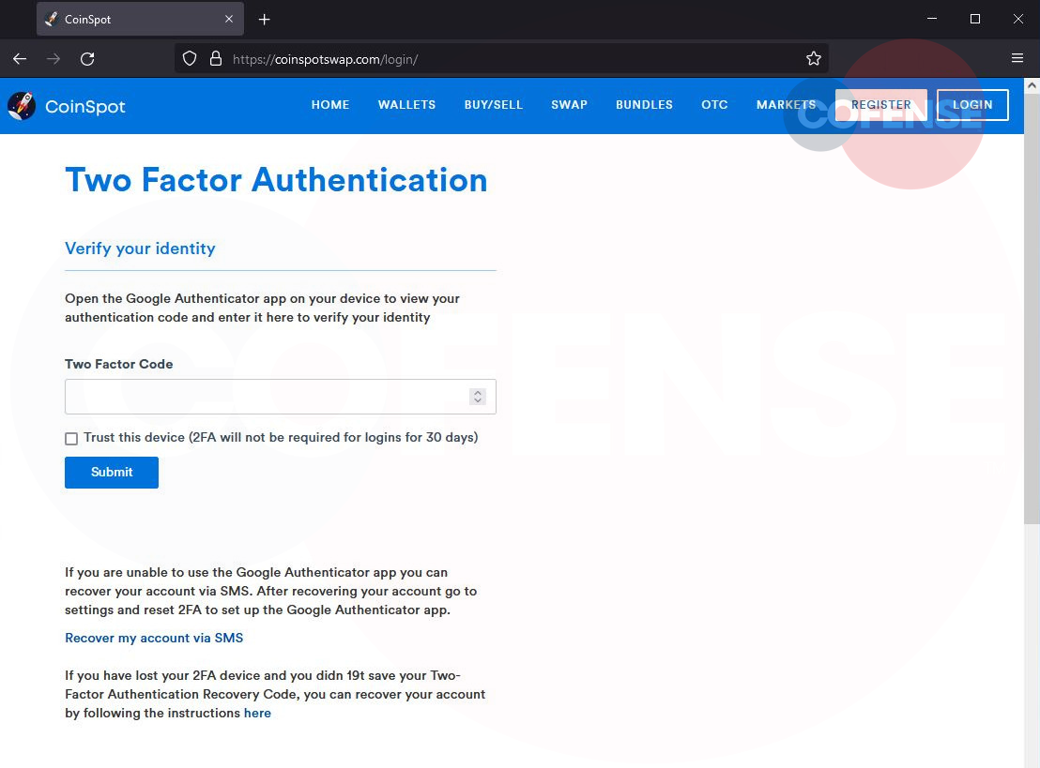Reload the page with refresh icon

(87, 58)
